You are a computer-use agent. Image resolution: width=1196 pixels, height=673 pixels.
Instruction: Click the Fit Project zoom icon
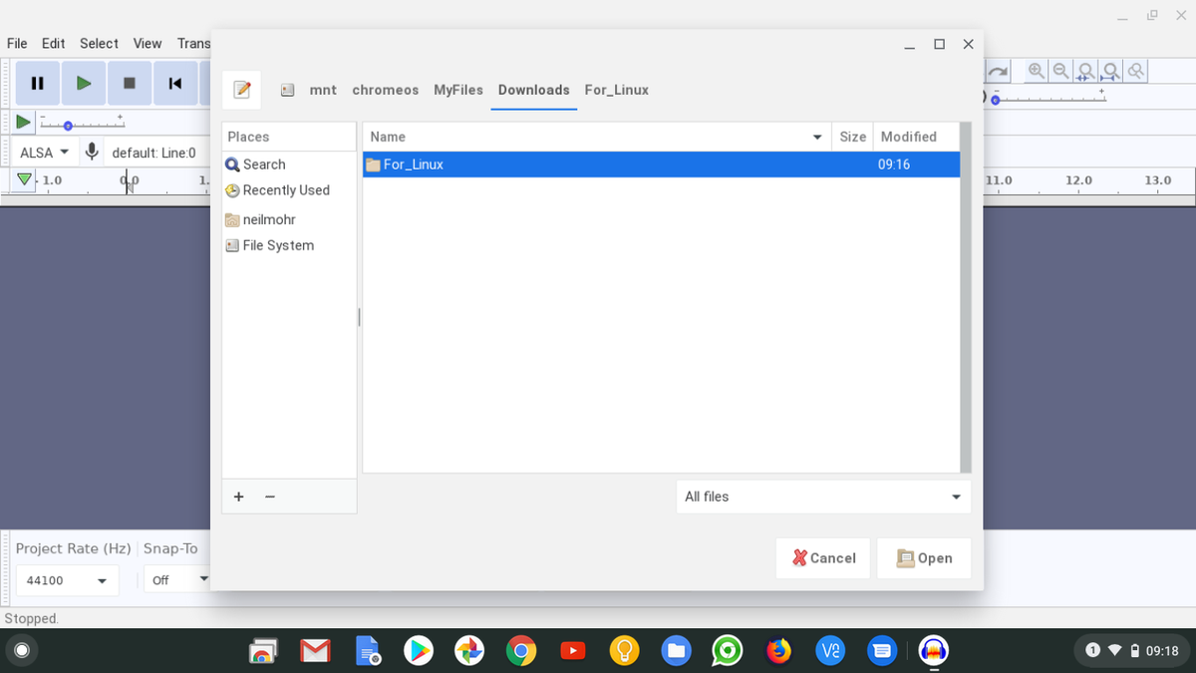[x=1110, y=71]
